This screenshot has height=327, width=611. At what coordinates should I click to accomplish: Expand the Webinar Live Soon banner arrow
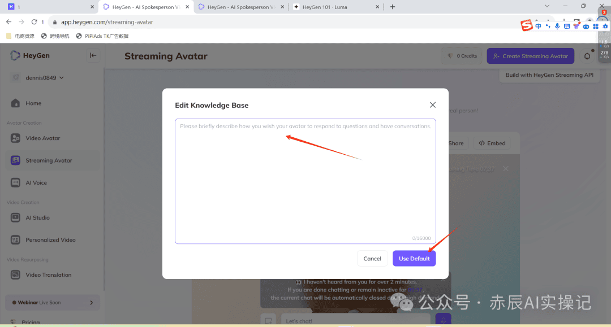click(x=92, y=303)
